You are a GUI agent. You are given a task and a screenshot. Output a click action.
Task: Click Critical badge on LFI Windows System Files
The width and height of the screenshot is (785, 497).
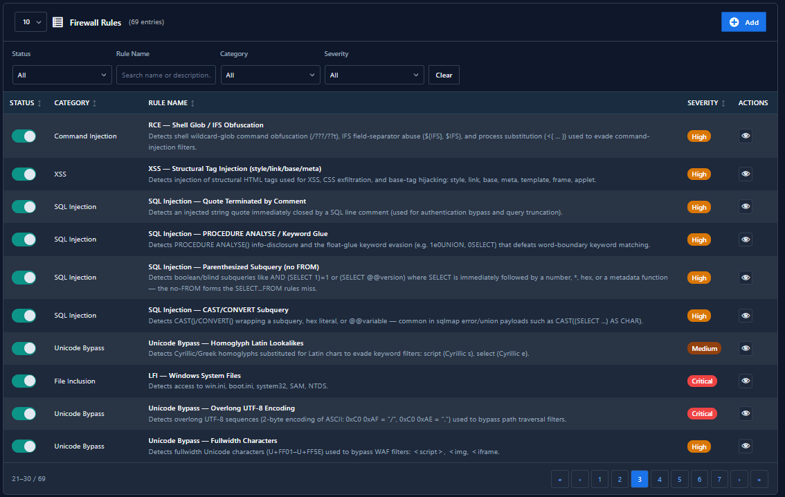click(702, 381)
